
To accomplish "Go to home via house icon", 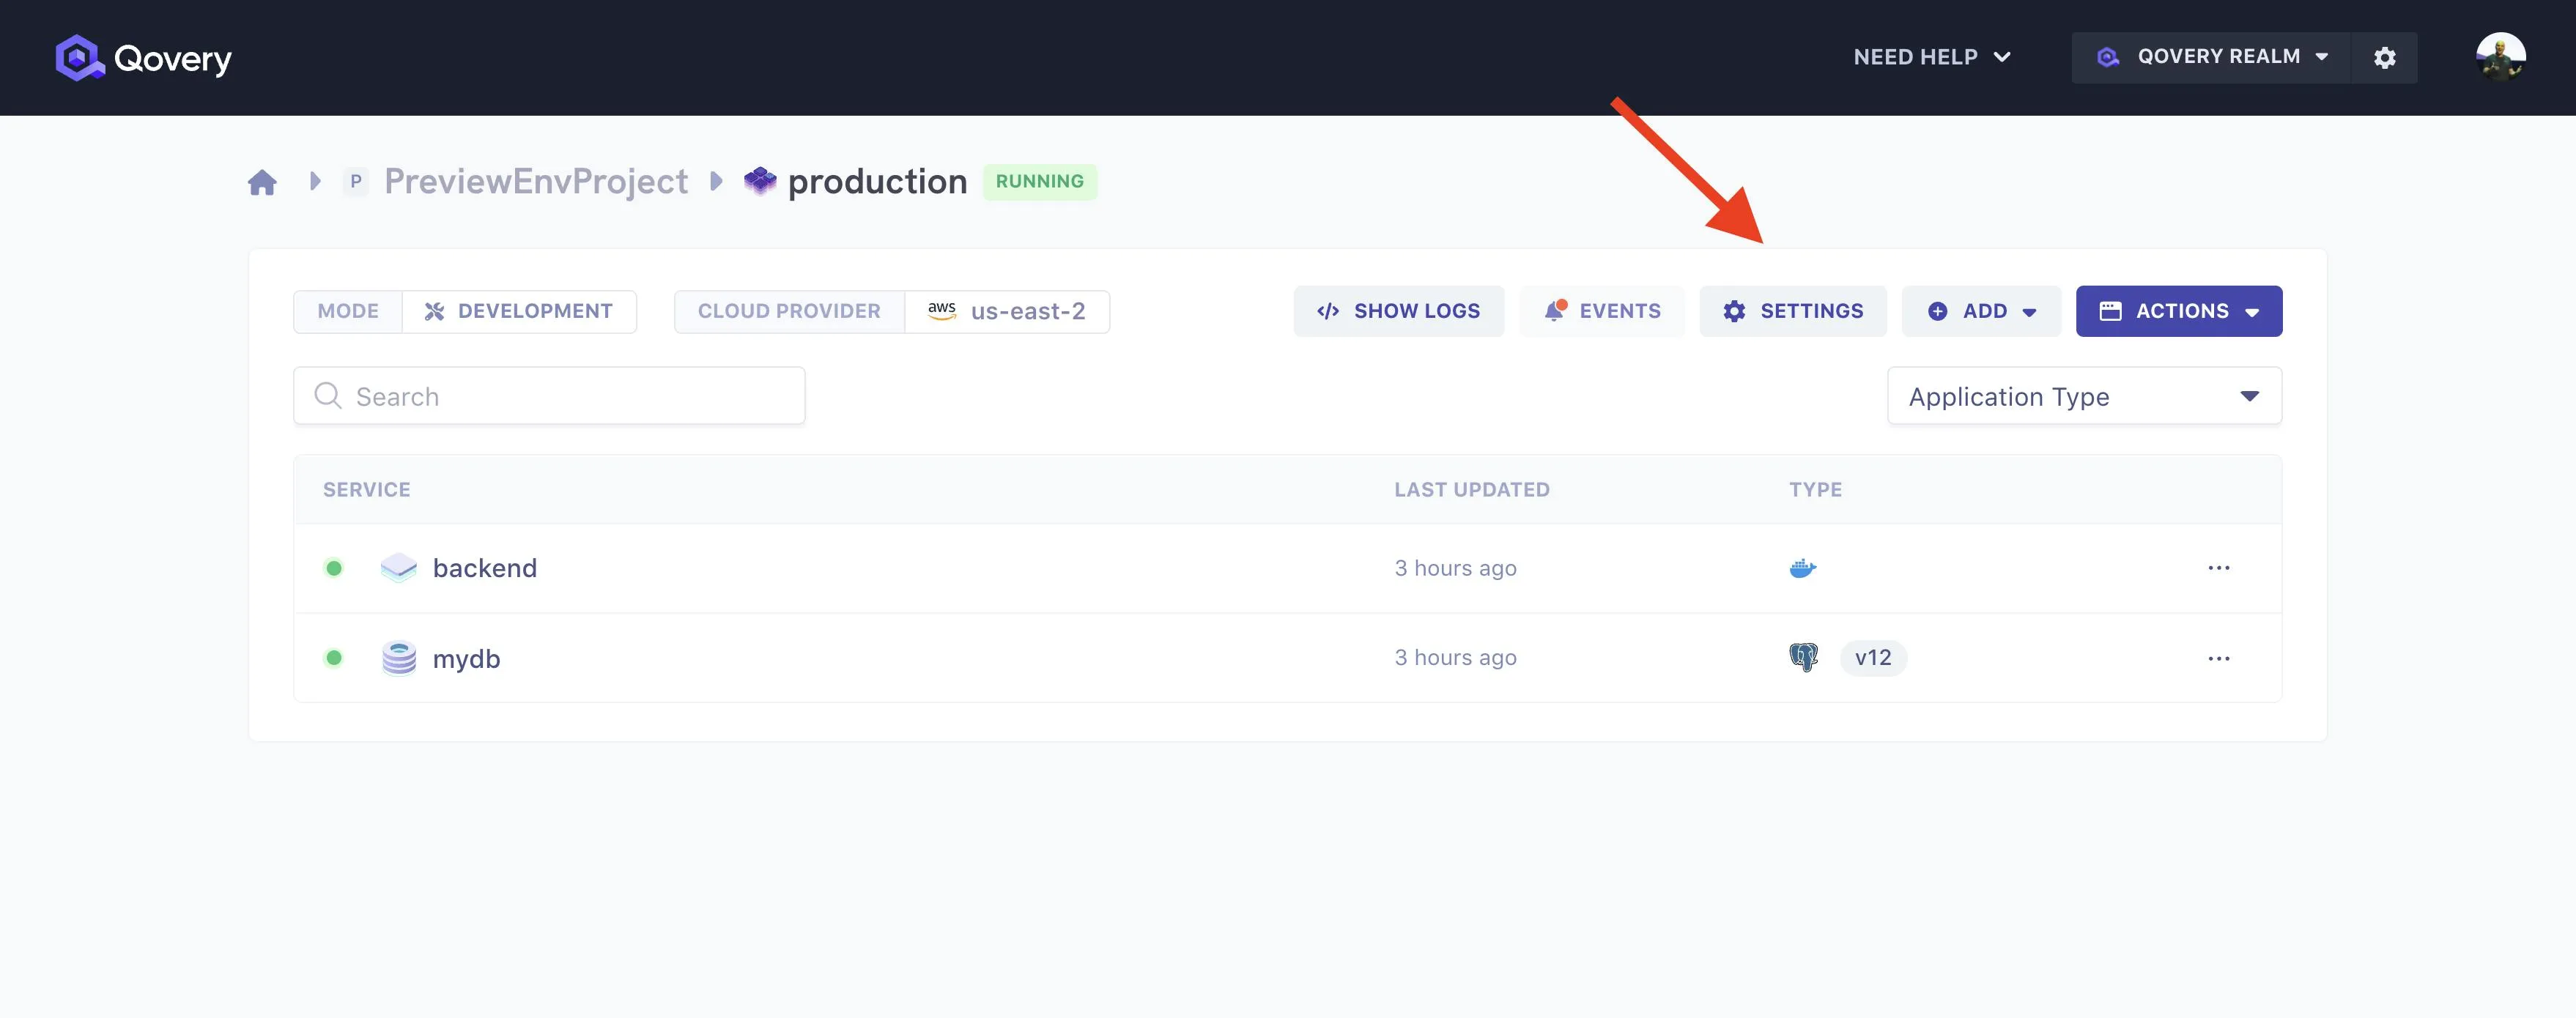I will point(262,182).
